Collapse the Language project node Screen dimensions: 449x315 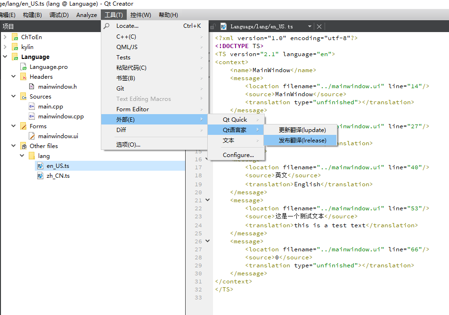(5, 57)
